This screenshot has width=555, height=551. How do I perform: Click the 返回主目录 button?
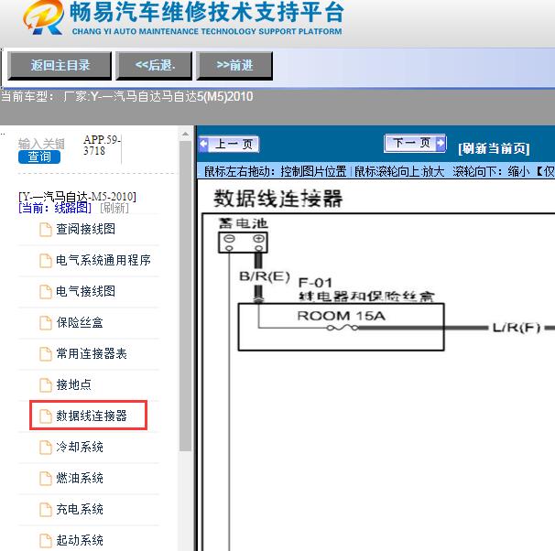[60, 66]
